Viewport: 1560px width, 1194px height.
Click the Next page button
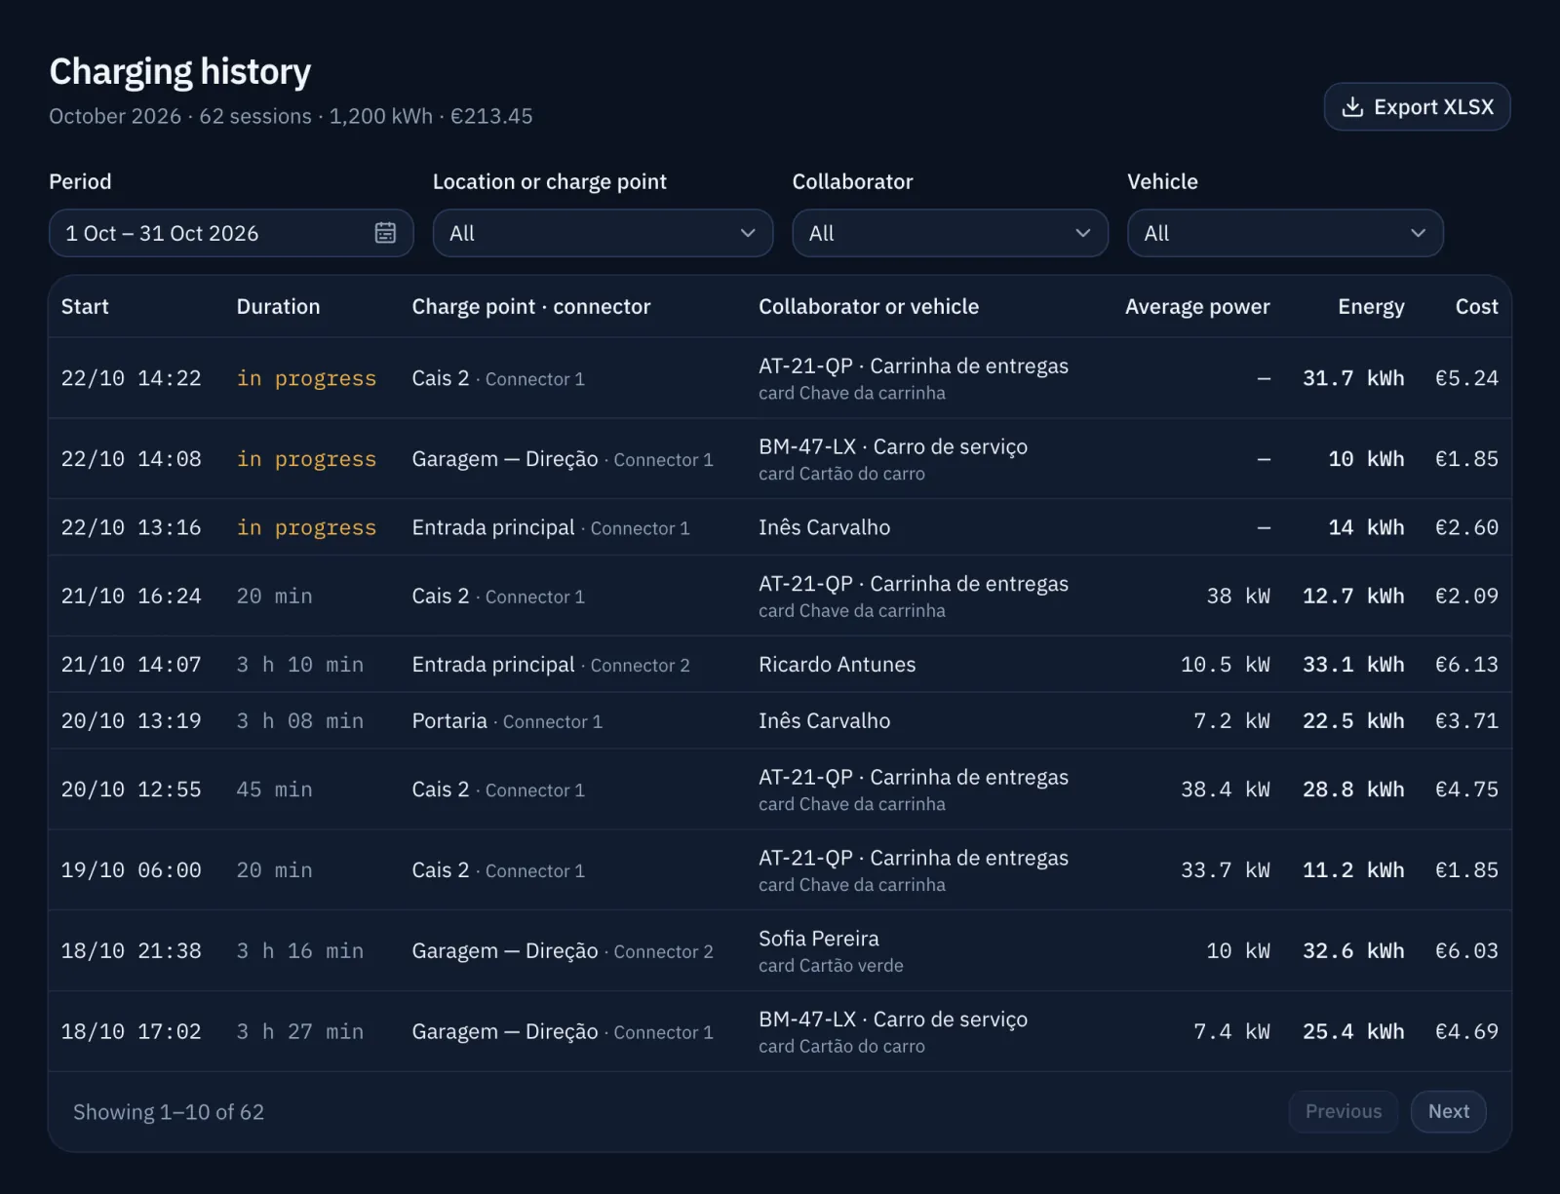tap(1448, 1111)
